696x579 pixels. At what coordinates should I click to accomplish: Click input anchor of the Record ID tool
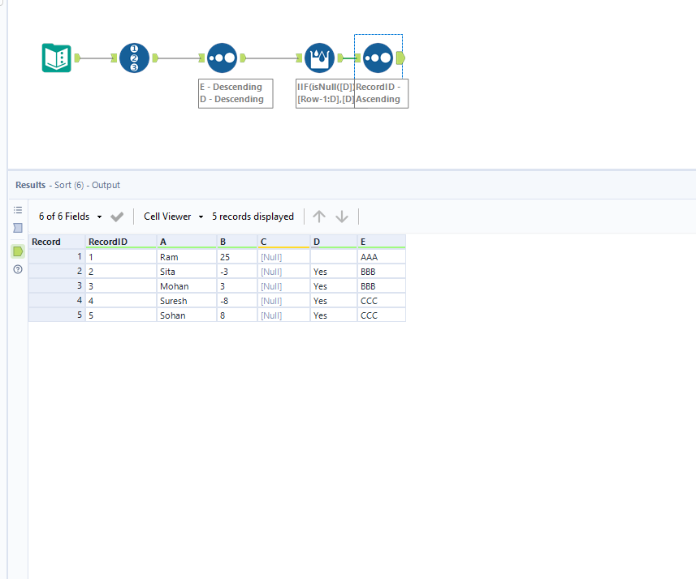tap(114, 58)
